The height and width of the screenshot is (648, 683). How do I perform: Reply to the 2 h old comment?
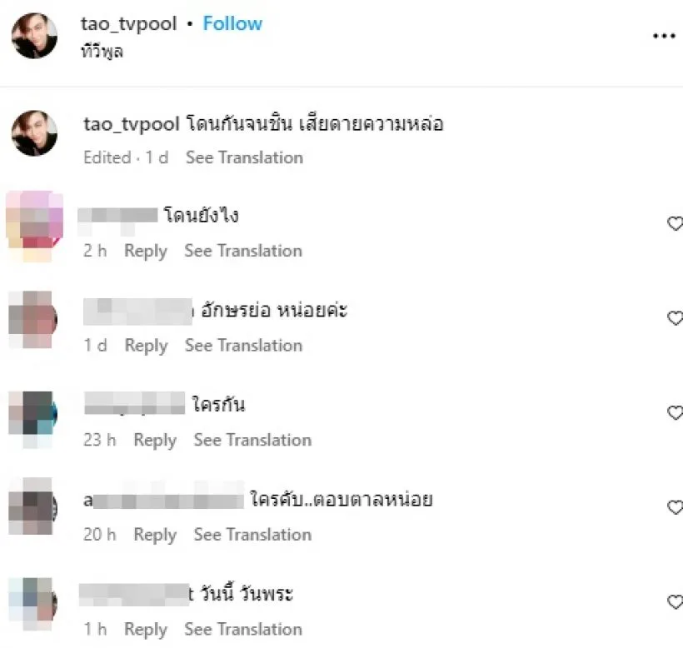tap(146, 252)
